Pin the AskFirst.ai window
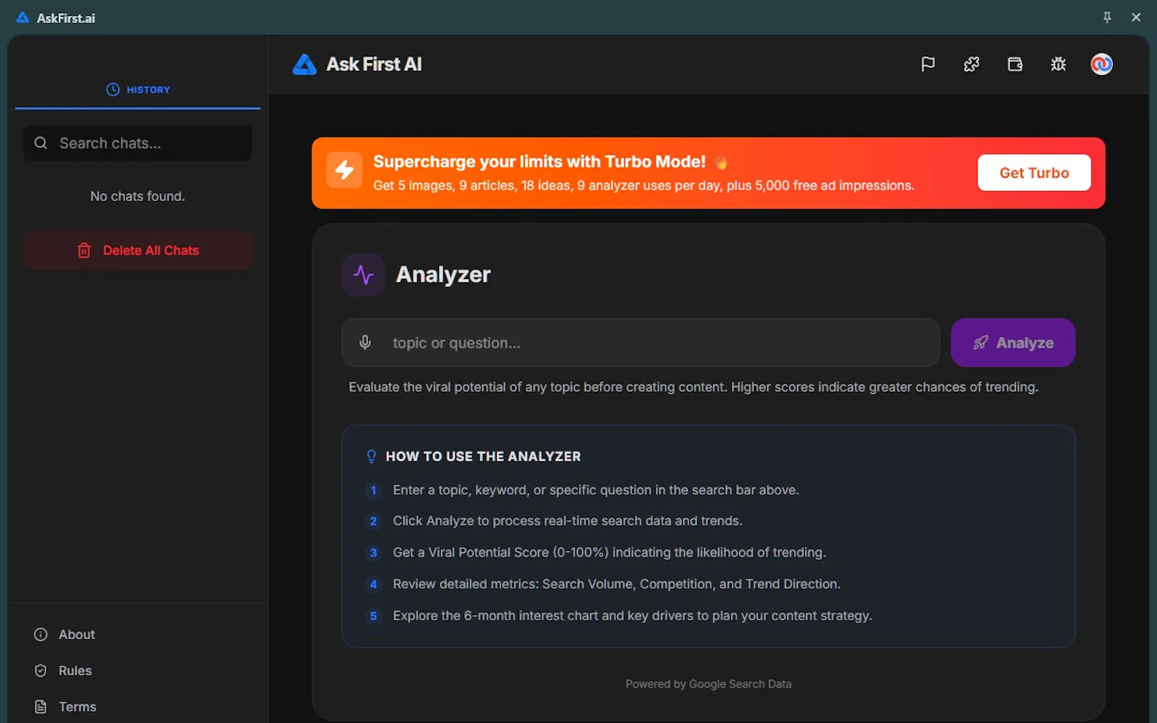 coord(1106,17)
